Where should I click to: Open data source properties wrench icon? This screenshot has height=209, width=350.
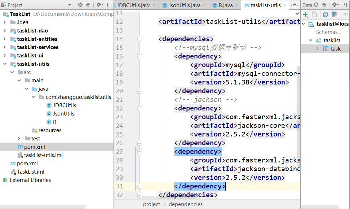(335, 14)
